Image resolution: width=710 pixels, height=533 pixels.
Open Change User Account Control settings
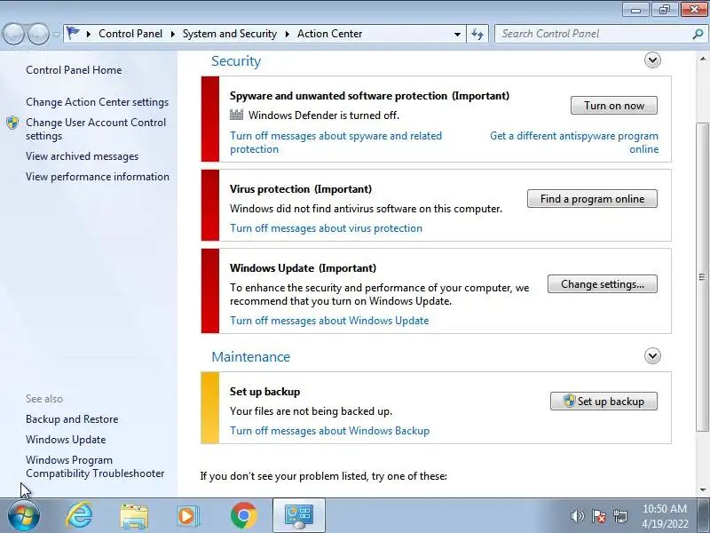(96, 129)
